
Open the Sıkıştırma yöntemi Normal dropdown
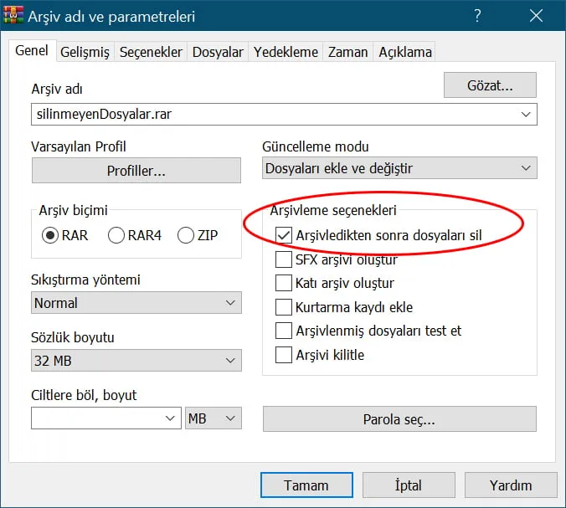[136, 303]
